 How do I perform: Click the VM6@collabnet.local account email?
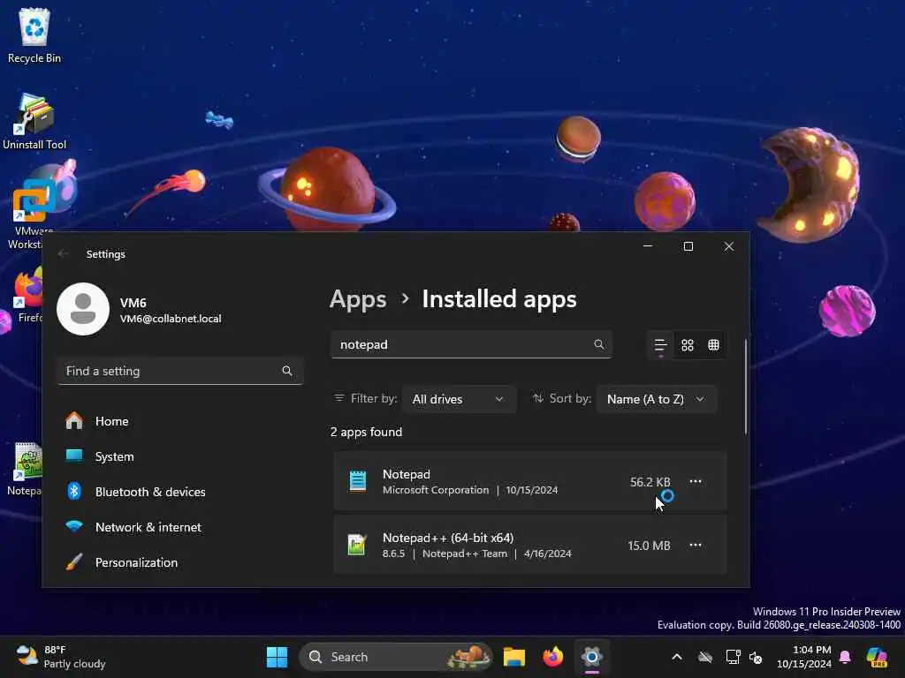(x=171, y=319)
